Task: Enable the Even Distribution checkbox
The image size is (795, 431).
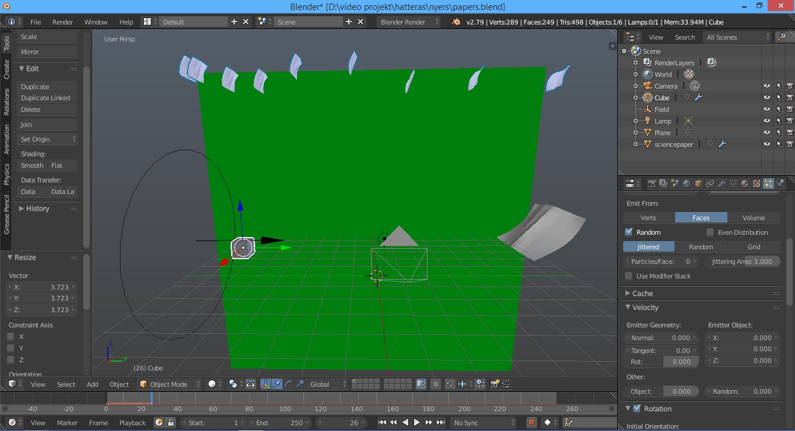Action: click(710, 232)
